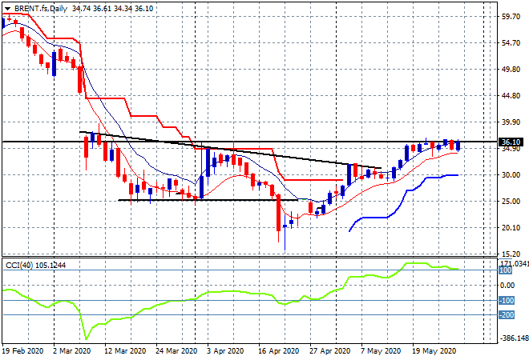Click the 54.70 price axis label
Screen dimensions: 529x360
click(x=511, y=42)
